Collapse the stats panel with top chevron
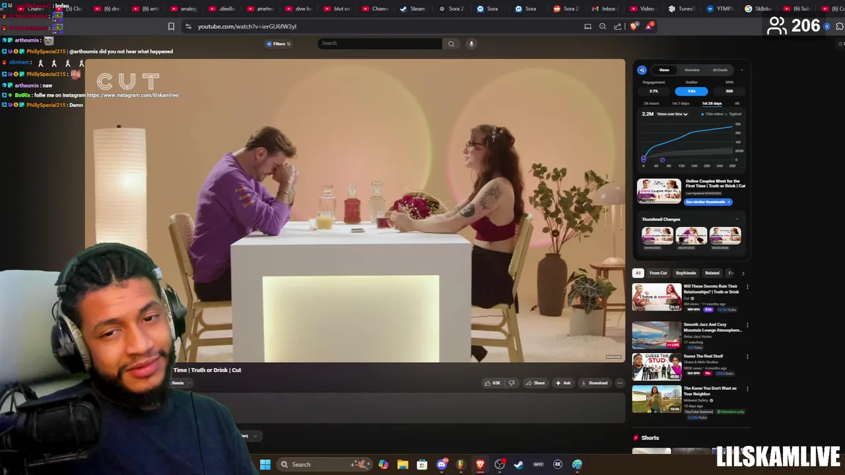Image resolution: width=845 pixels, height=475 pixels. point(741,70)
